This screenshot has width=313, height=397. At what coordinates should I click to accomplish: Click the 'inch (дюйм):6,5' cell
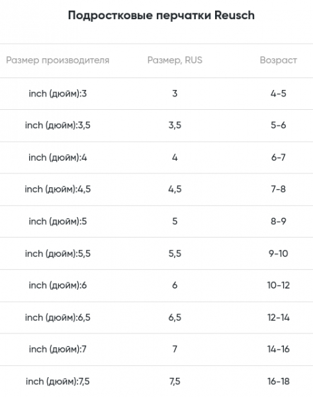pos(58,318)
